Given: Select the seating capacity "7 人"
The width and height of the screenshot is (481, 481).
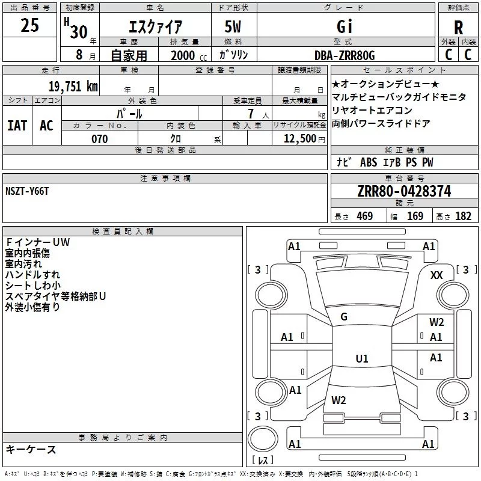Looking at the screenshot, I should 259,114.
